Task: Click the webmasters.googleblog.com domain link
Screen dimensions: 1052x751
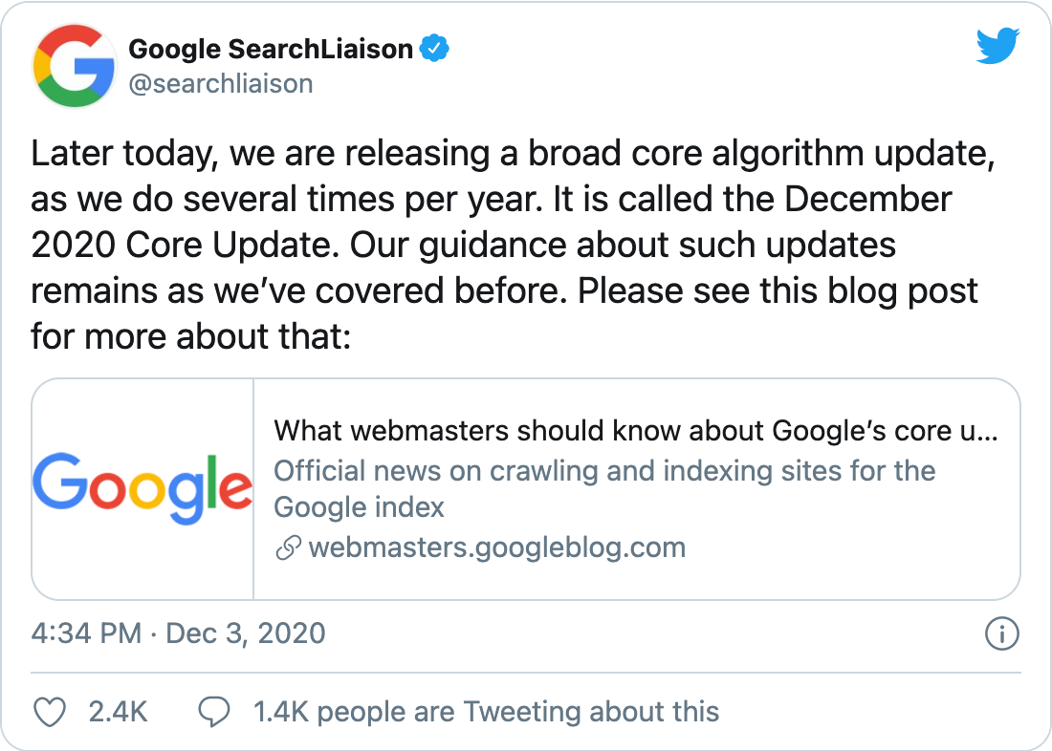Action: tap(497, 548)
